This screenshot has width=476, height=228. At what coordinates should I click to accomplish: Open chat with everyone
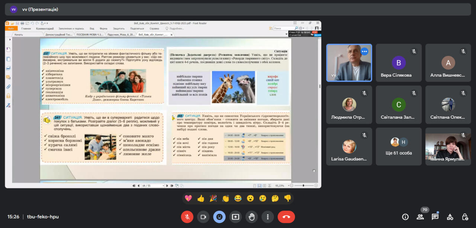pyautogui.click(x=435, y=217)
